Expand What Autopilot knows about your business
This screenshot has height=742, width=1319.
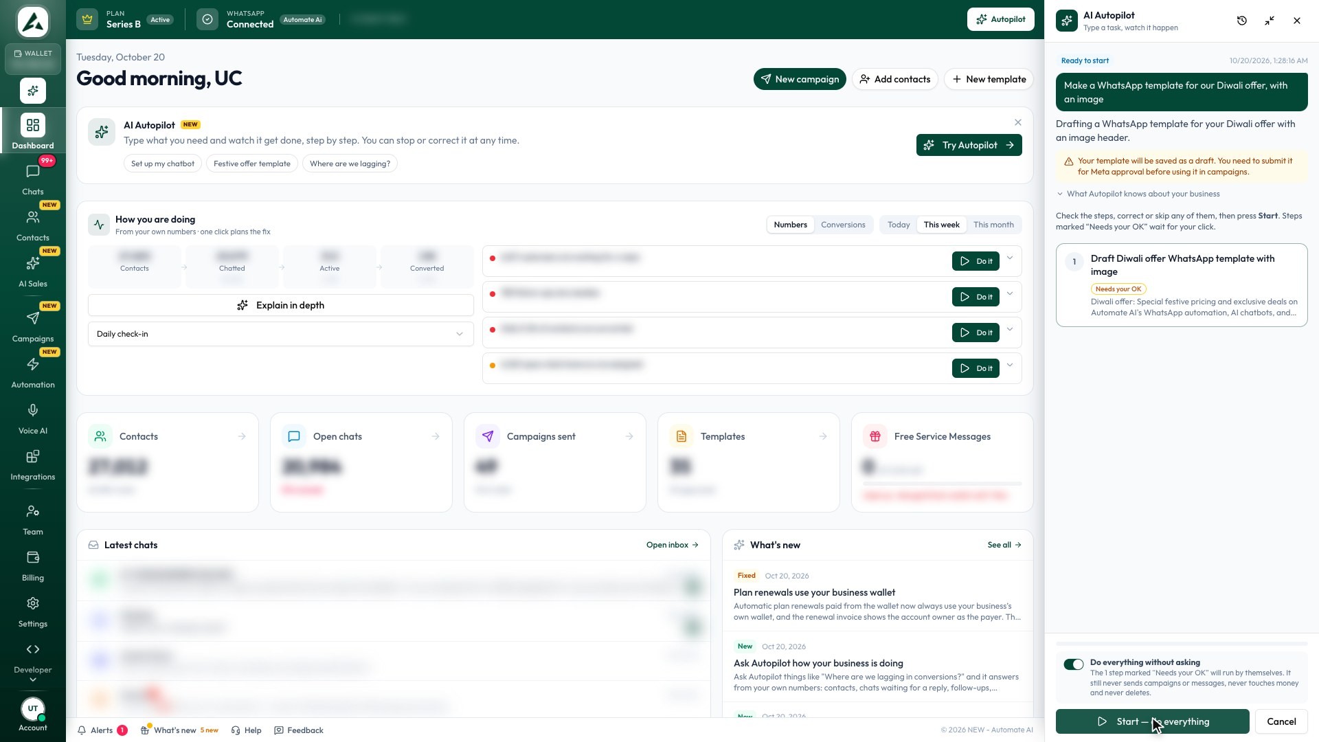pyautogui.click(x=1138, y=194)
